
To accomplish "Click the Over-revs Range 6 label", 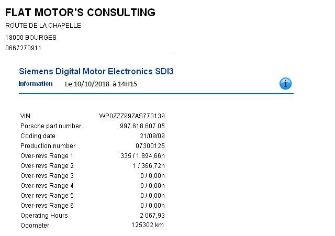I will [47, 206].
